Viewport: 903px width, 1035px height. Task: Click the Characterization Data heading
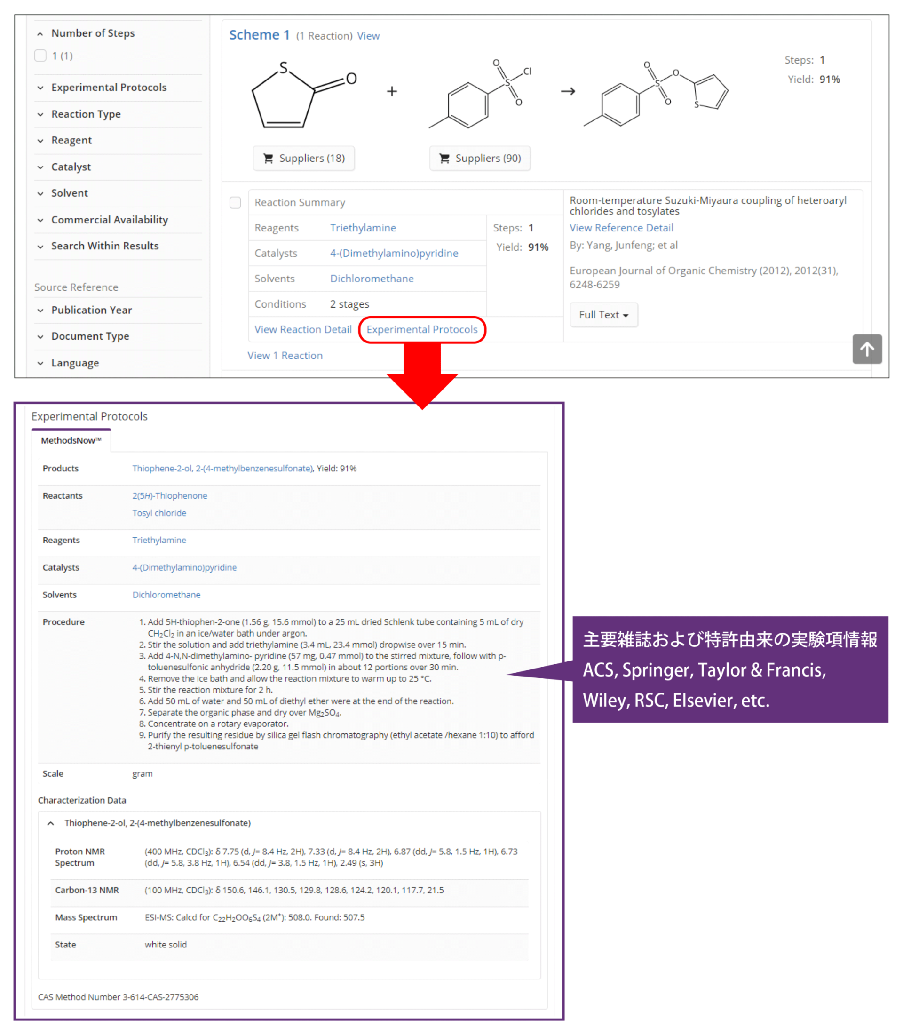82,800
